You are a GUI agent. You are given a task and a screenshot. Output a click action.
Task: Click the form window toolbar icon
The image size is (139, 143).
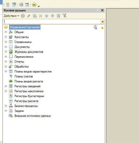point(27,5)
